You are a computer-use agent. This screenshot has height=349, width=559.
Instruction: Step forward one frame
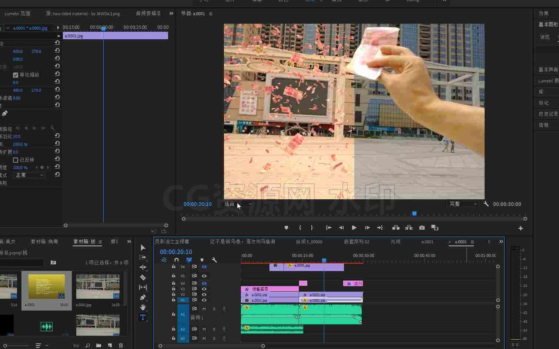pyautogui.click(x=367, y=228)
